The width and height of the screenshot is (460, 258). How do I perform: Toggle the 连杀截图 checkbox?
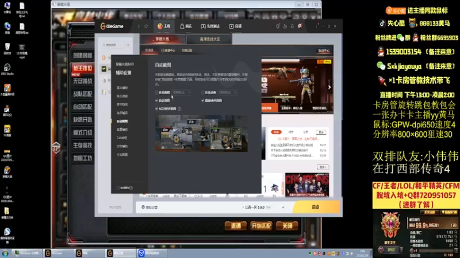[156, 92]
